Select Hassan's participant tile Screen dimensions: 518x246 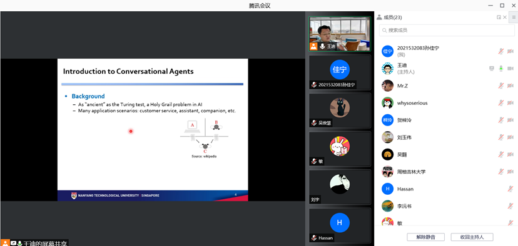[x=340, y=225]
